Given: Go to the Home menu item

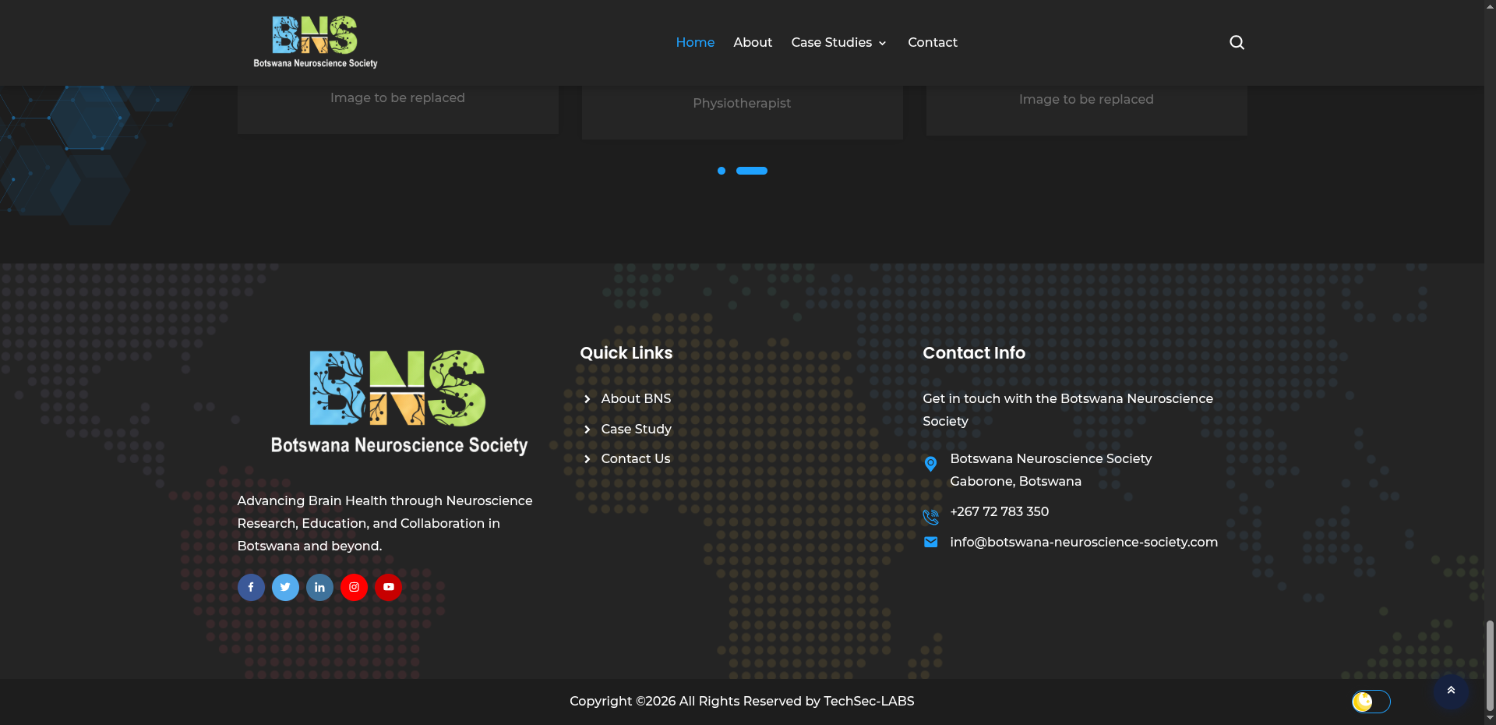Looking at the screenshot, I should point(695,42).
